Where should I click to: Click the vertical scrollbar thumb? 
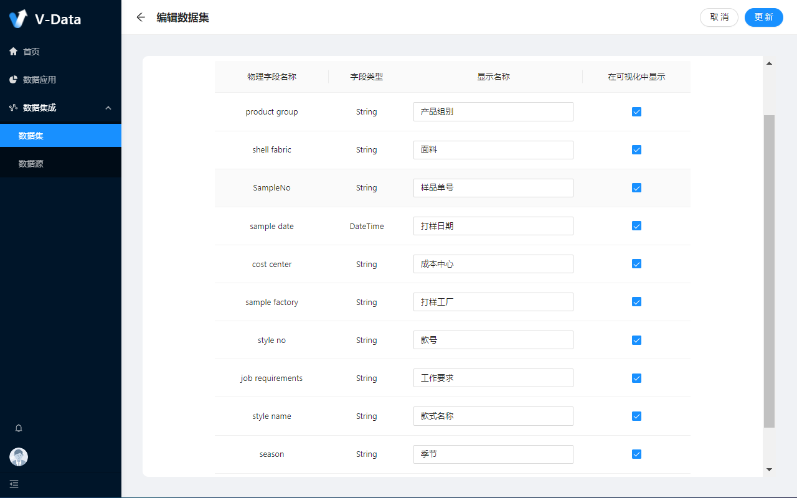point(769,271)
